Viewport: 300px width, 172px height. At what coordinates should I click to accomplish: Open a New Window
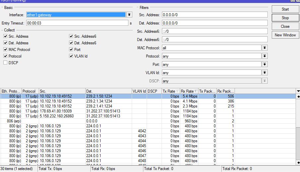[285, 35]
